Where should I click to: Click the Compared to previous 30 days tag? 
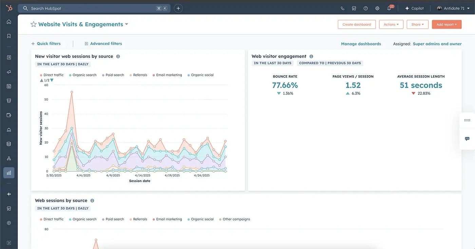tap(330, 63)
